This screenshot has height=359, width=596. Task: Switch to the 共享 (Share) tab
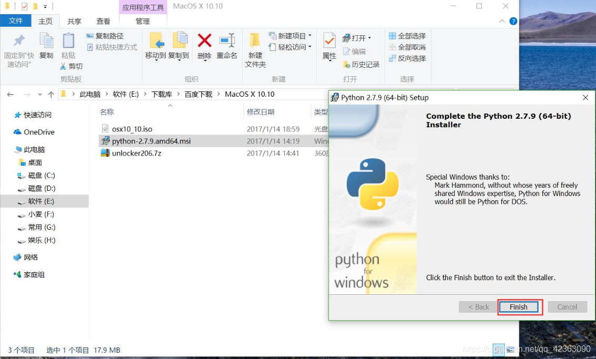74,21
